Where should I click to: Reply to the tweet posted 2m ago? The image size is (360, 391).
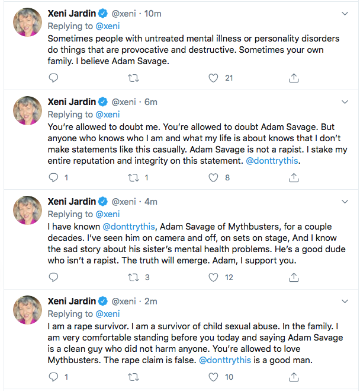[53, 377]
